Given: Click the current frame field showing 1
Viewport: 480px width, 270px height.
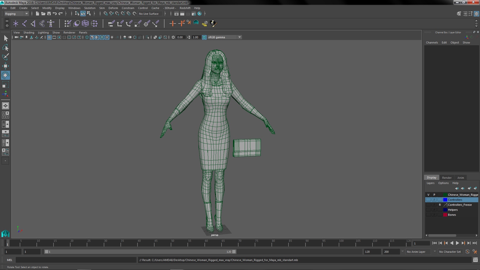Looking at the screenshot, I should click(x=421, y=243).
